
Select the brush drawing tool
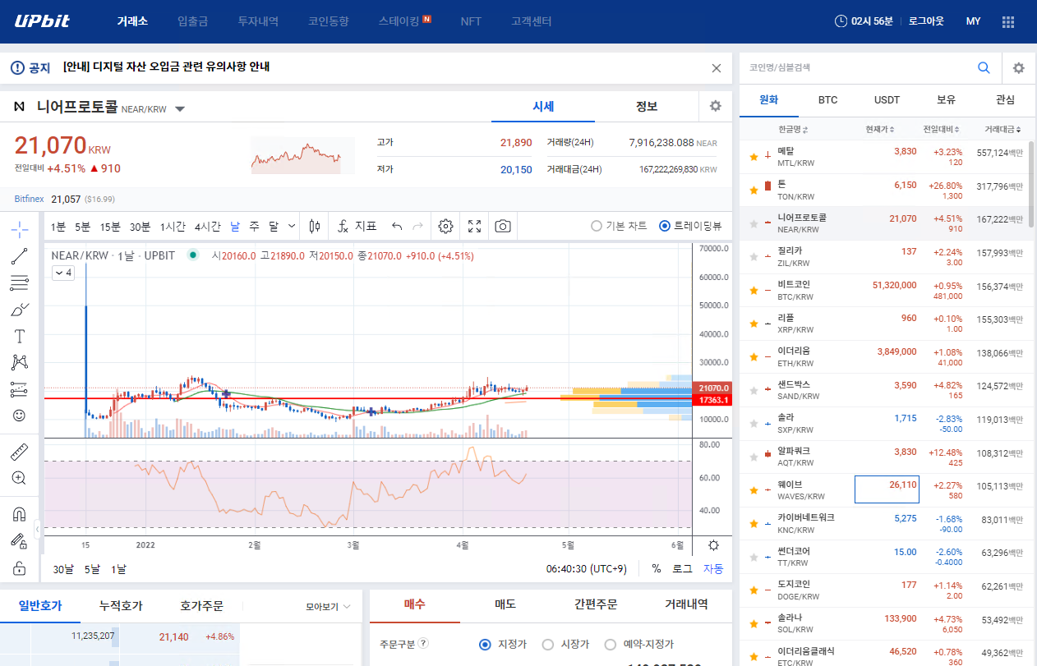19,310
